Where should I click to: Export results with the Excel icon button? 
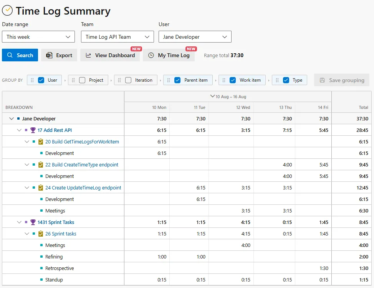(x=59, y=55)
